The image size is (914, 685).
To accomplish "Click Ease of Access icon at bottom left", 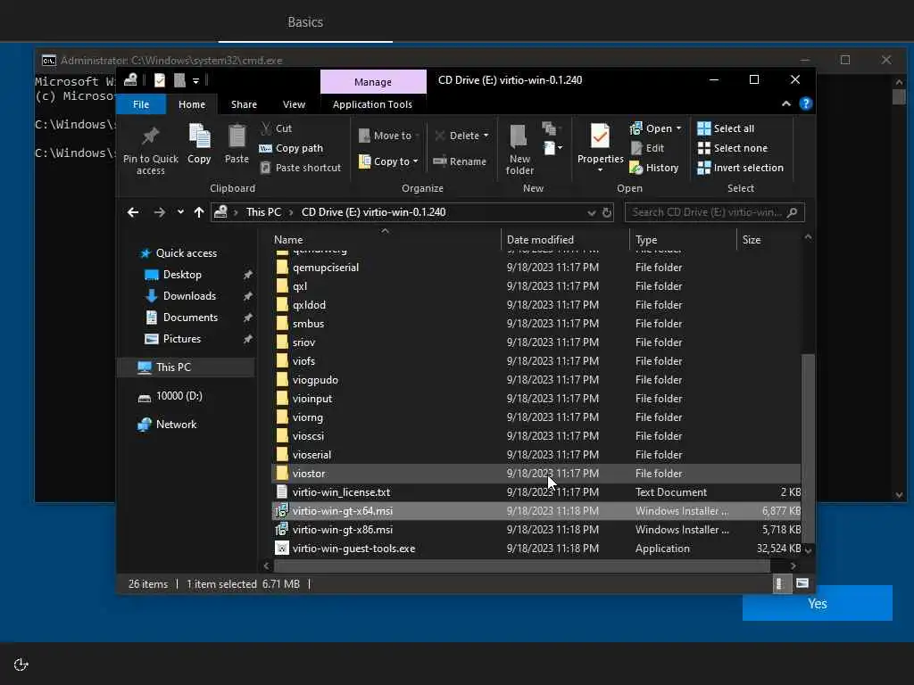I will [21, 664].
